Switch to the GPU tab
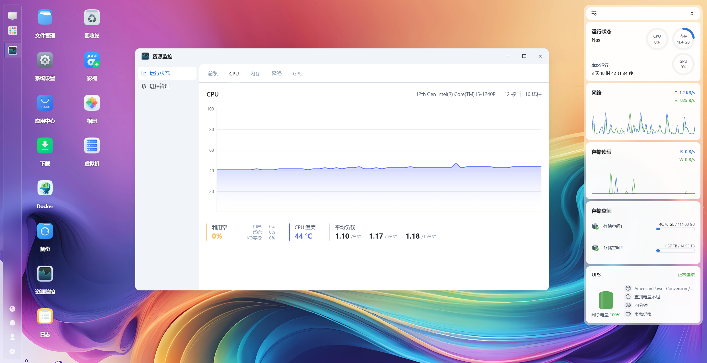This screenshot has width=707, height=363. (298, 74)
